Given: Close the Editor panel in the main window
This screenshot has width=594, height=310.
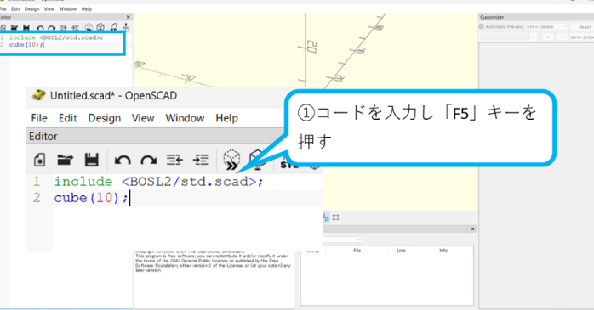Looking at the screenshot, I should pyautogui.click(x=128, y=17).
